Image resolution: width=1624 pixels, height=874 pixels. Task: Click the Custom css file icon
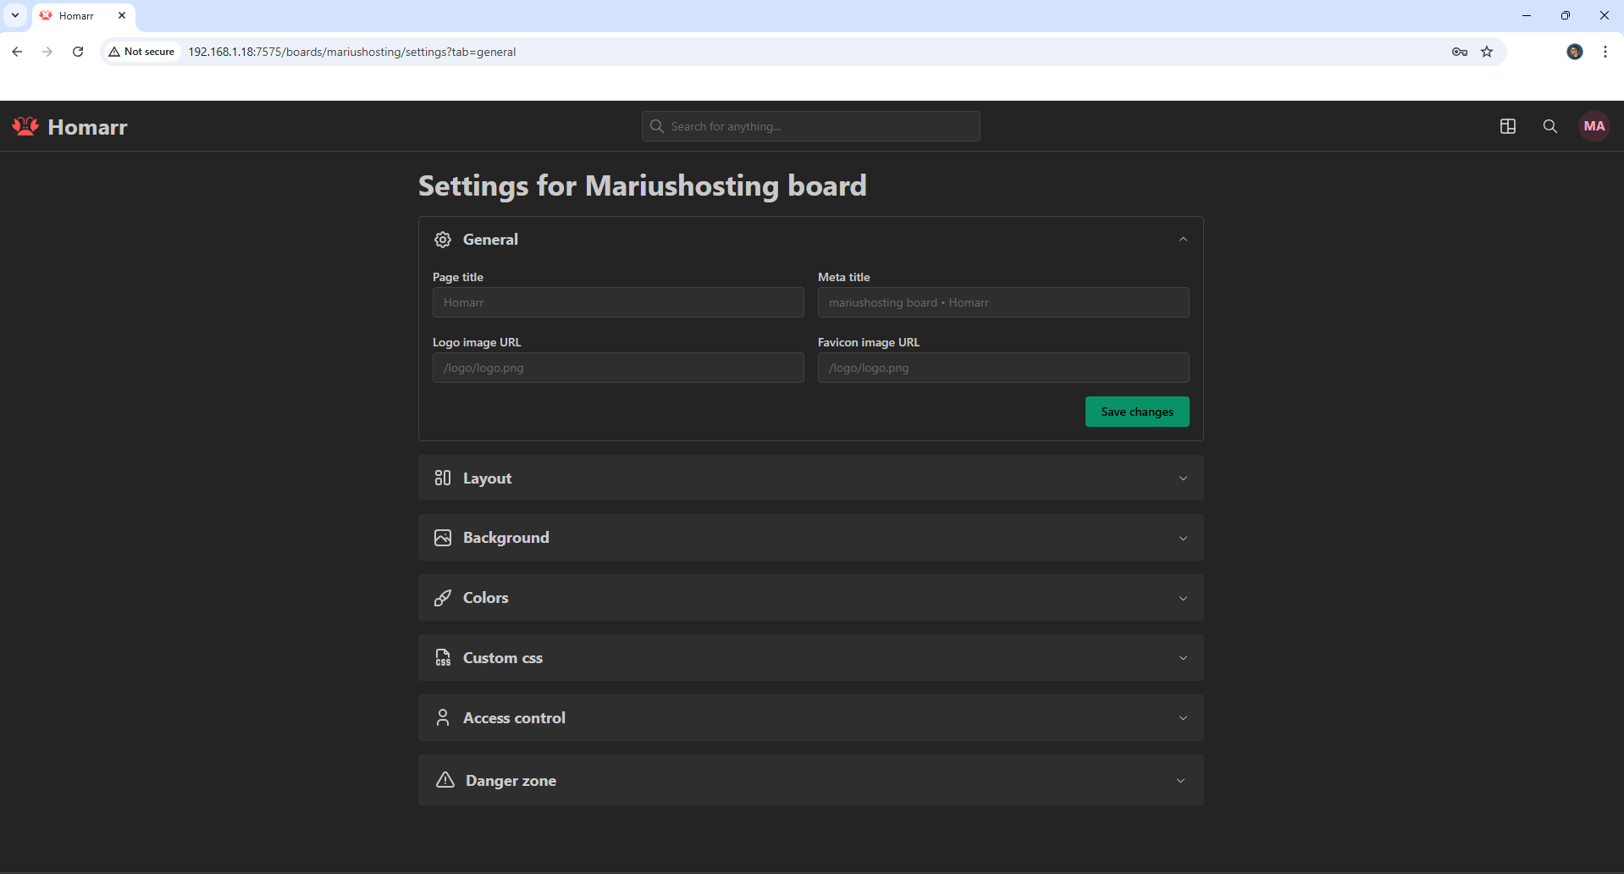coord(443,658)
